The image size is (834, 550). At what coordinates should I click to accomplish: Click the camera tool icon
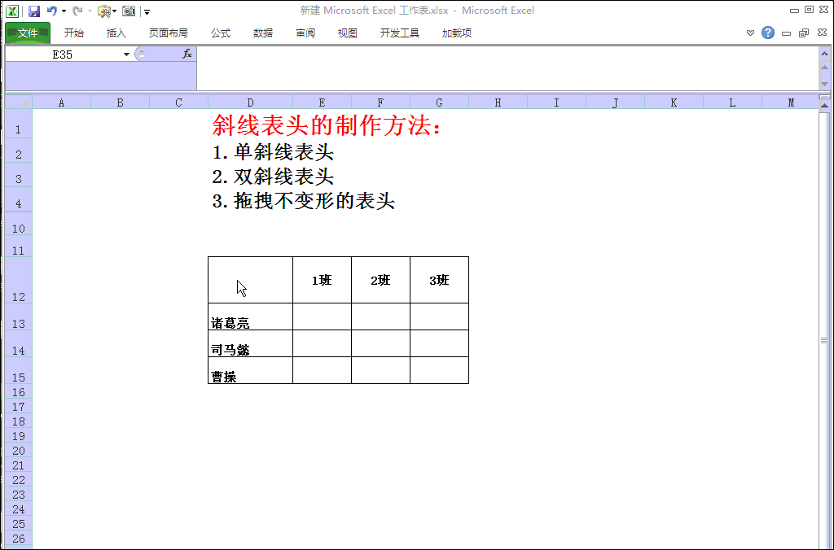(129, 11)
